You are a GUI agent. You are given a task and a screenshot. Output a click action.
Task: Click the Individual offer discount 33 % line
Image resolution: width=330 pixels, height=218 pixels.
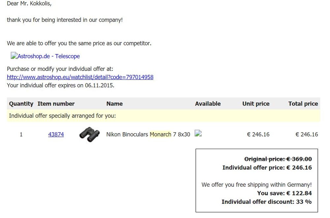266,202
